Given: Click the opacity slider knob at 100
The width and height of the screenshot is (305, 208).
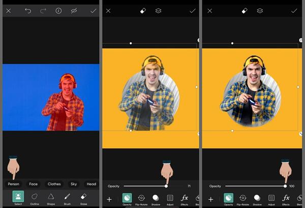Looking at the screenshot, I should pos(285,186).
